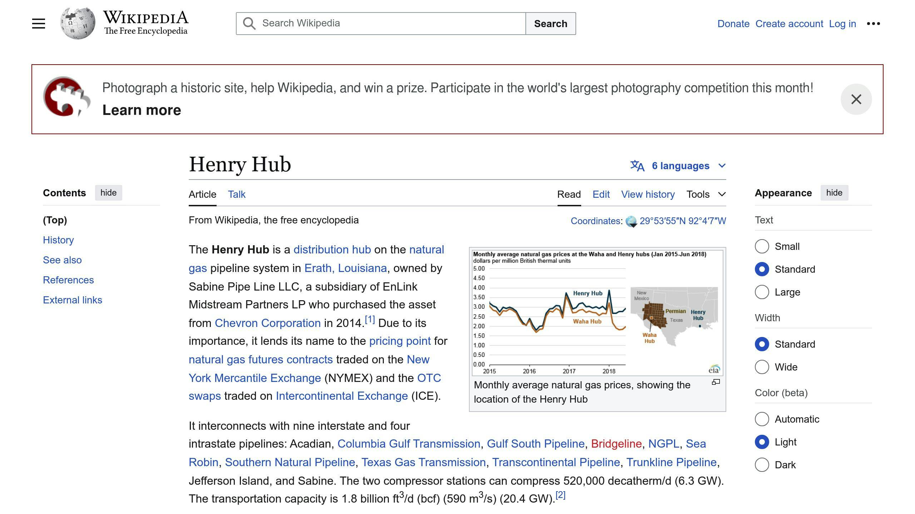Open Texas Gas Transmission link
The width and height of the screenshot is (915, 514).
tap(424, 462)
